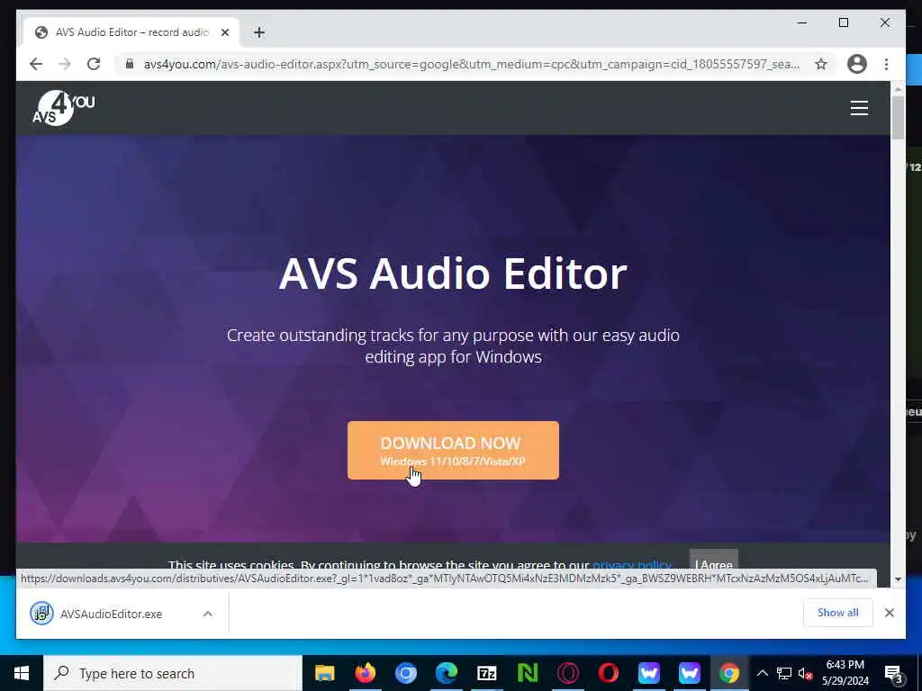Launch Firefox from taskbar
Screen dimensions: 922x691
pos(366,673)
